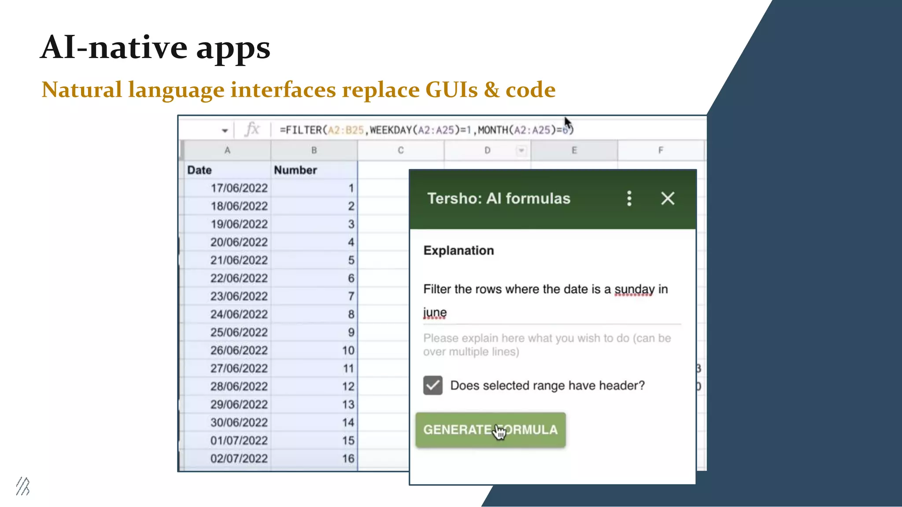Open the Tersho three-dot options menu

pyautogui.click(x=629, y=198)
